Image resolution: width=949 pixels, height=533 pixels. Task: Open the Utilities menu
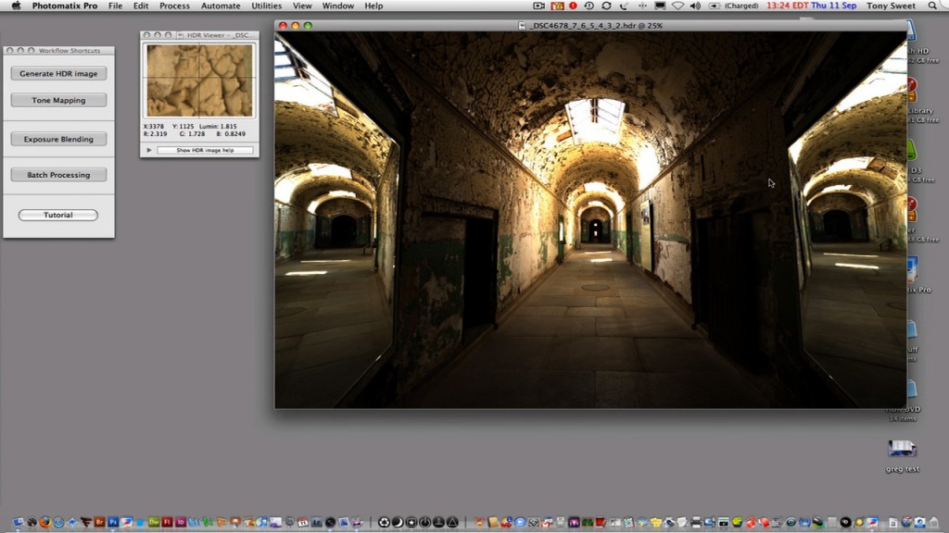[x=267, y=6]
